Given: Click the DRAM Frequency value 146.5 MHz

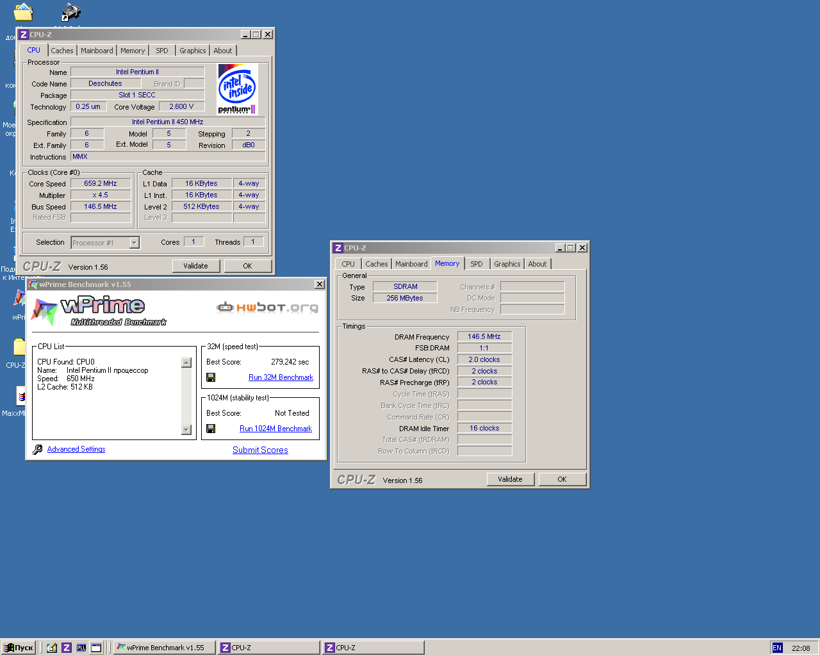Looking at the screenshot, I should pos(484,336).
